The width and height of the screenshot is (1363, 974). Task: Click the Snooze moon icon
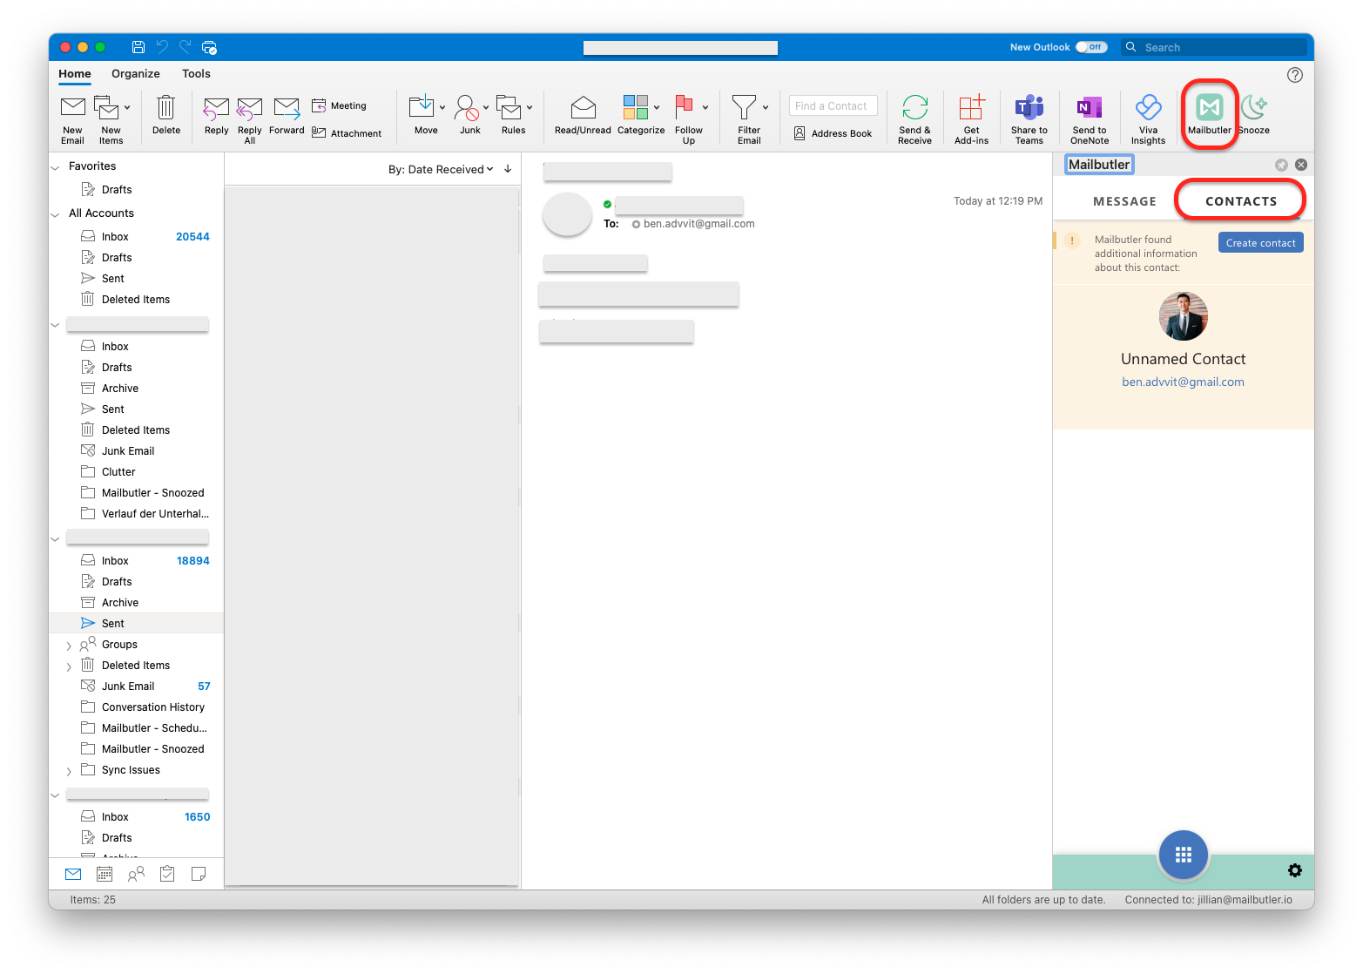pyautogui.click(x=1253, y=108)
